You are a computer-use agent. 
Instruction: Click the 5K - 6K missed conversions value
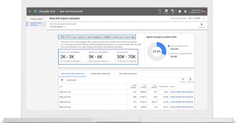(95, 57)
